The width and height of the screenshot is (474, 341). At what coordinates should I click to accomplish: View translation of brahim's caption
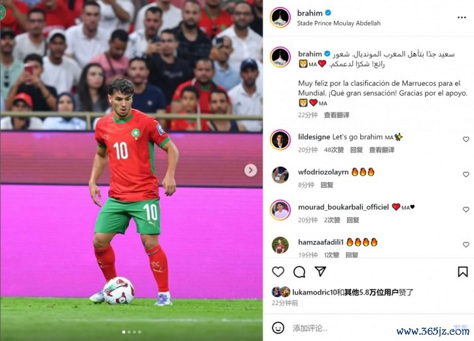tap(336, 115)
